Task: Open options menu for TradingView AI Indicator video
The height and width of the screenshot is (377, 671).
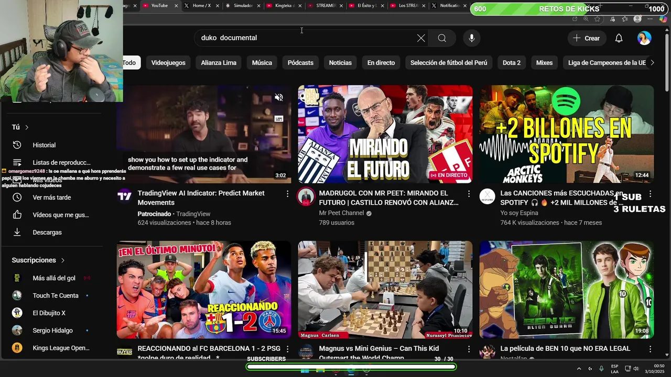Action: click(x=287, y=194)
